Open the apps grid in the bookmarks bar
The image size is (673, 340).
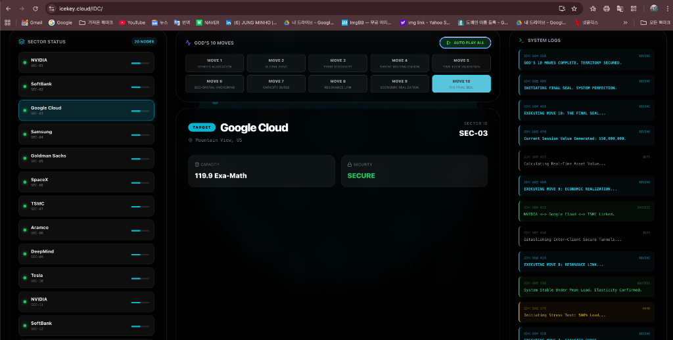click(7, 22)
